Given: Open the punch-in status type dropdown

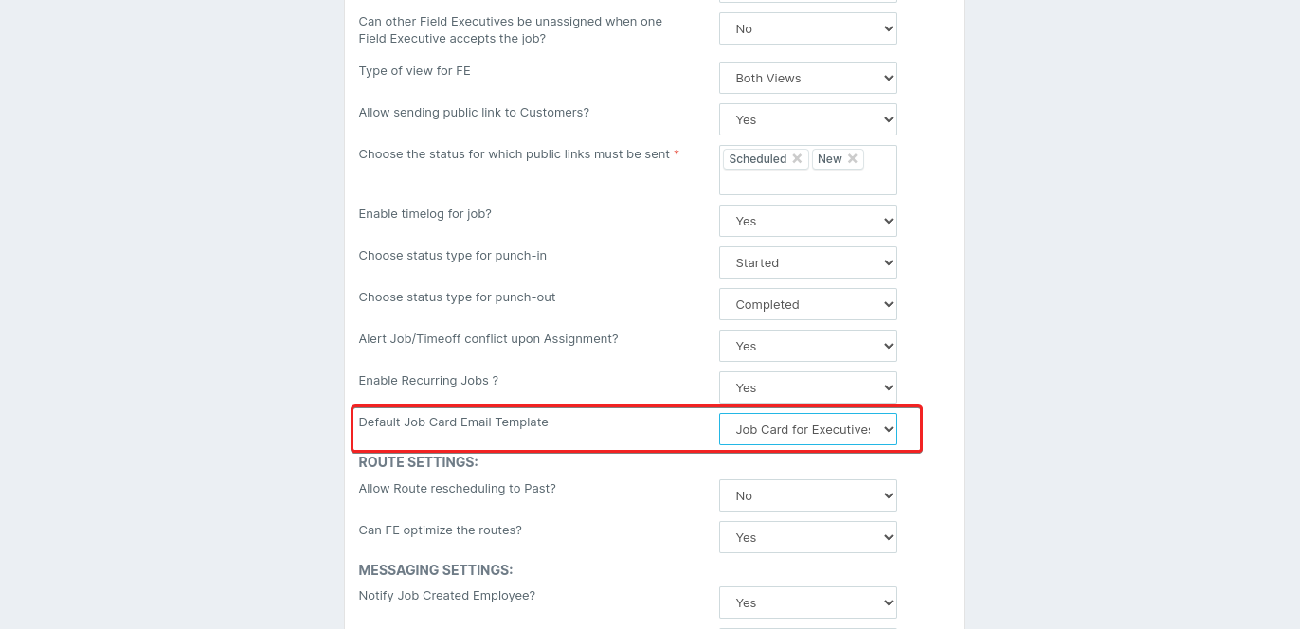Looking at the screenshot, I should click(807, 263).
